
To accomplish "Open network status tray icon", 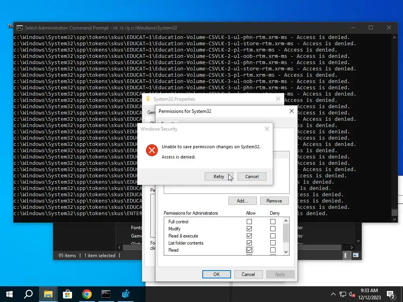I will tap(343, 294).
